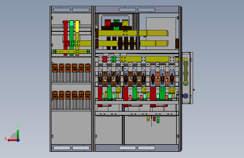
Task: Click the "X" axis label
Action: 6,139
